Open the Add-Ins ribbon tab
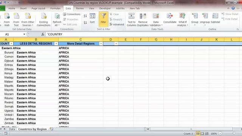This screenshot has height=136, width=242. click(x=120, y=8)
